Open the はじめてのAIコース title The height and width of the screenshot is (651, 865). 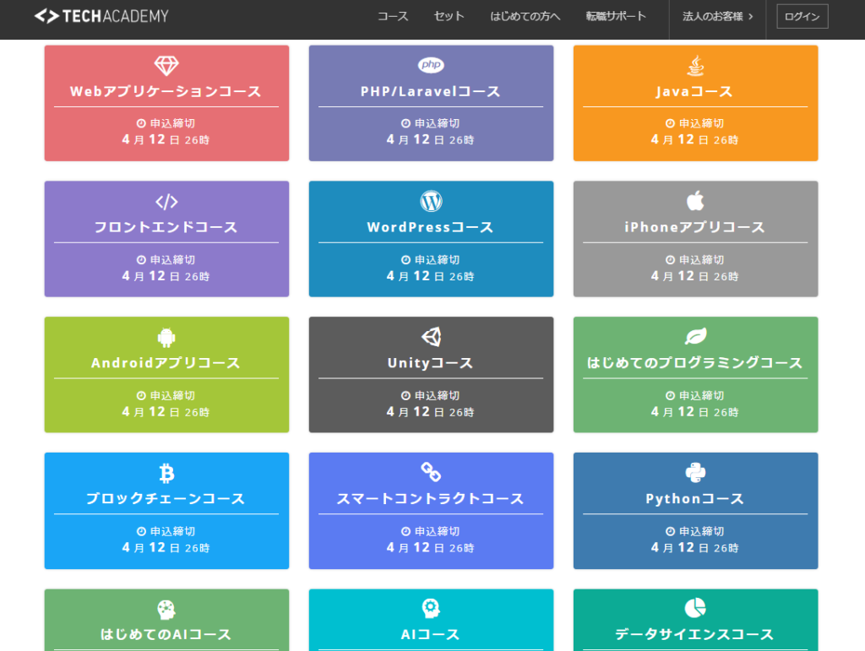[x=166, y=634]
